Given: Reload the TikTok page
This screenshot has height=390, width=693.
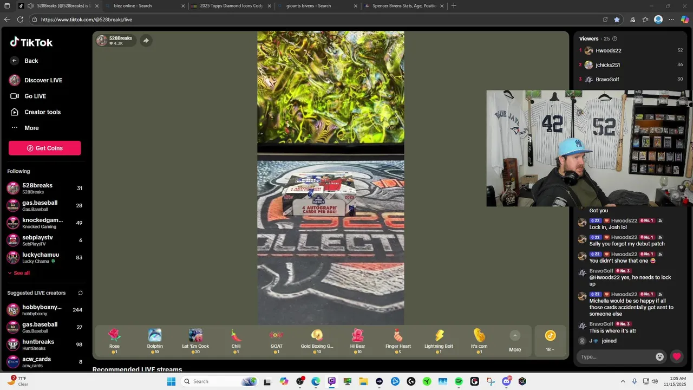Looking at the screenshot, I should click(20, 19).
